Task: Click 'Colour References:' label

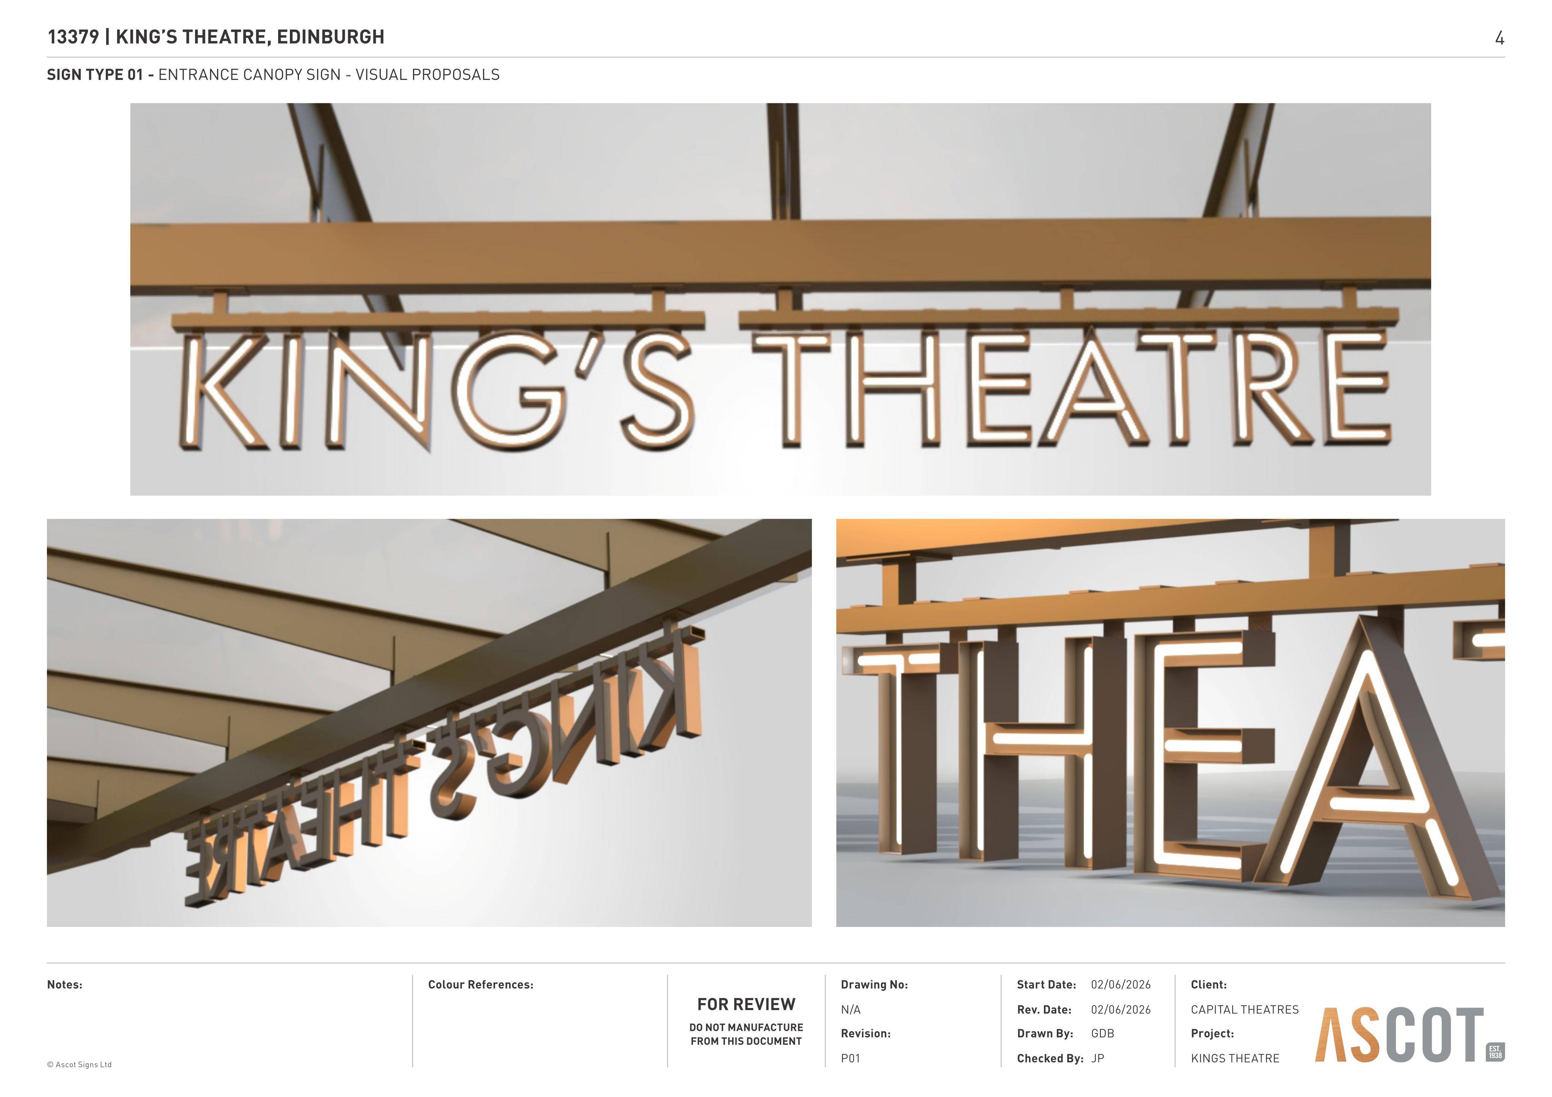Action: 480,985
